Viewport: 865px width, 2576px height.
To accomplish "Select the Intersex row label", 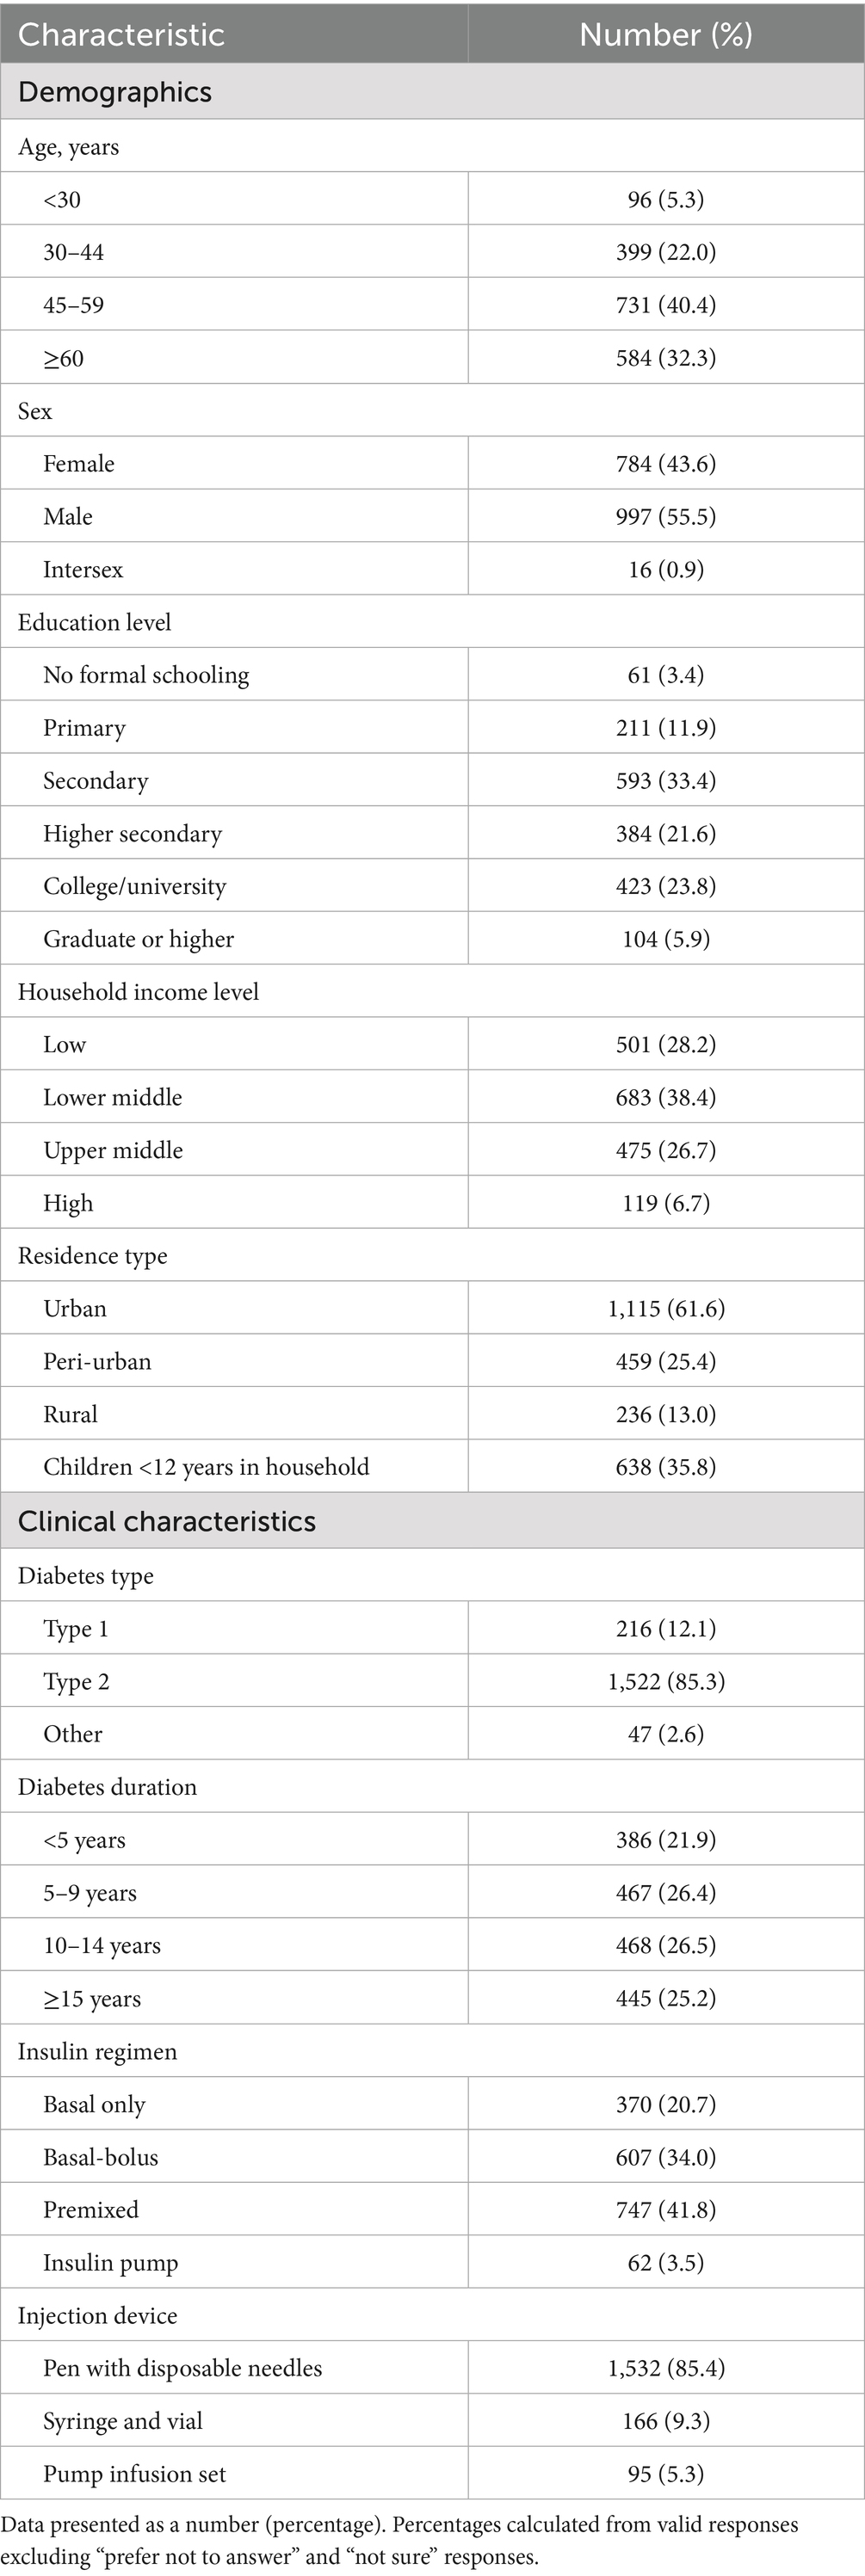I will tap(83, 570).
